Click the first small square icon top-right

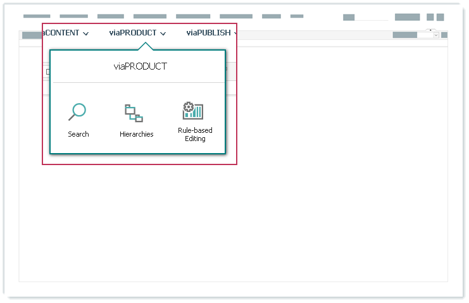click(x=430, y=18)
